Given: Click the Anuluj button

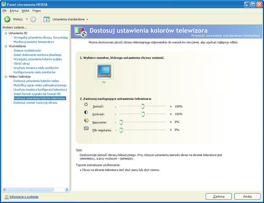Looking at the screenshot, I should coord(247,196).
